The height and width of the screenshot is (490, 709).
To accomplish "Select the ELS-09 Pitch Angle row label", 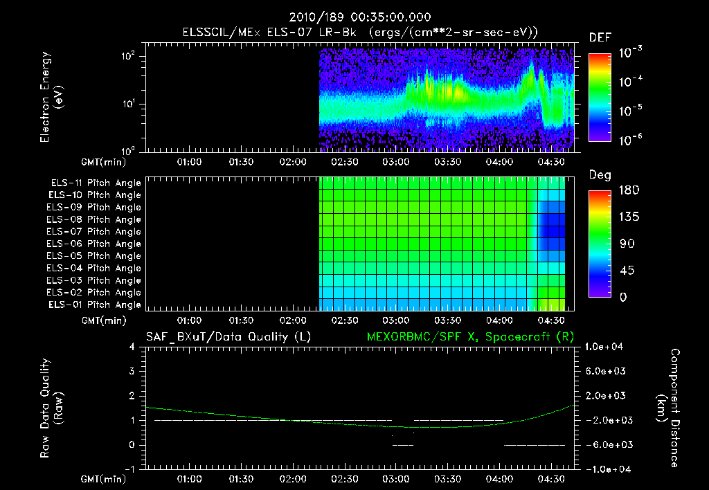I will (93, 208).
